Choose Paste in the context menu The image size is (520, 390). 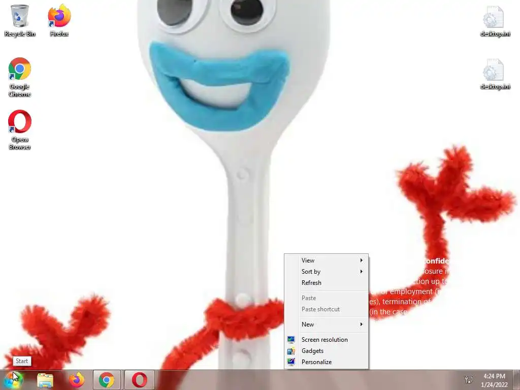[x=327, y=298]
